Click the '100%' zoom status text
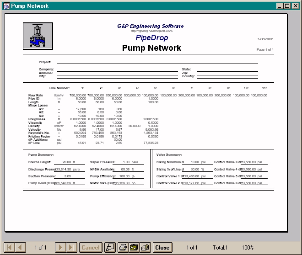The image size is (302, 255). pyautogui.click(x=248, y=248)
